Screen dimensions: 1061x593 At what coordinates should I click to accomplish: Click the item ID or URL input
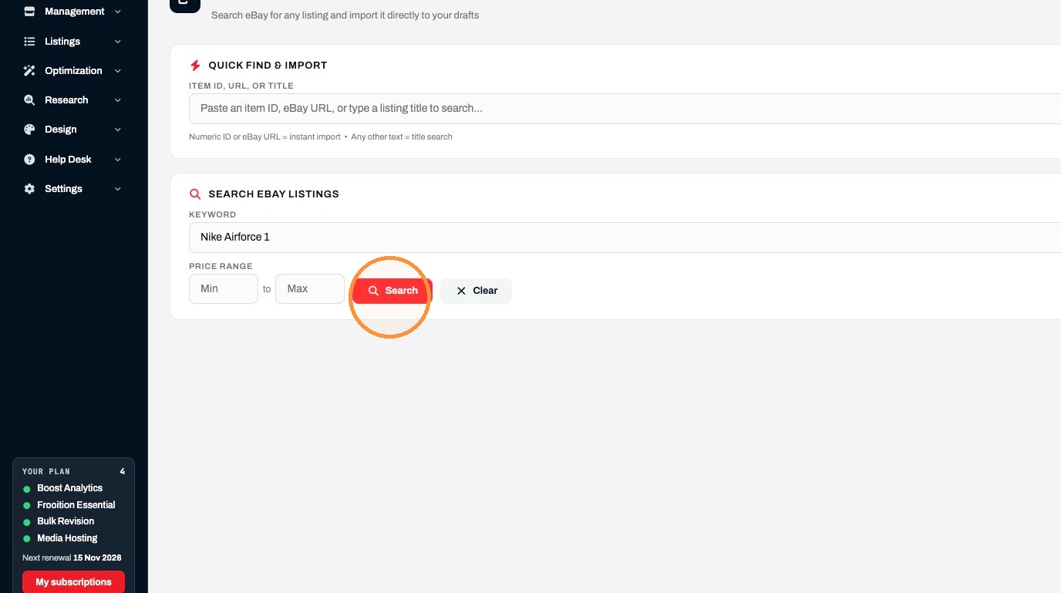625,109
